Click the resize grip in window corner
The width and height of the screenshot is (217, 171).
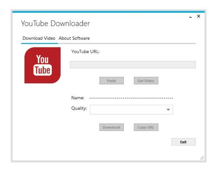(202, 158)
